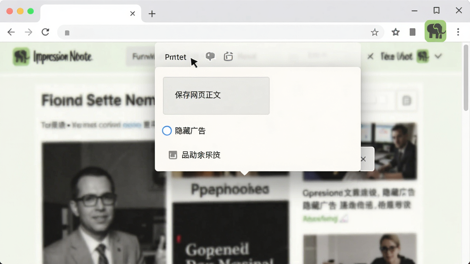Image resolution: width=470 pixels, height=264 pixels.
Task: Click the 保存网页正文 button
Action: pos(216,95)
